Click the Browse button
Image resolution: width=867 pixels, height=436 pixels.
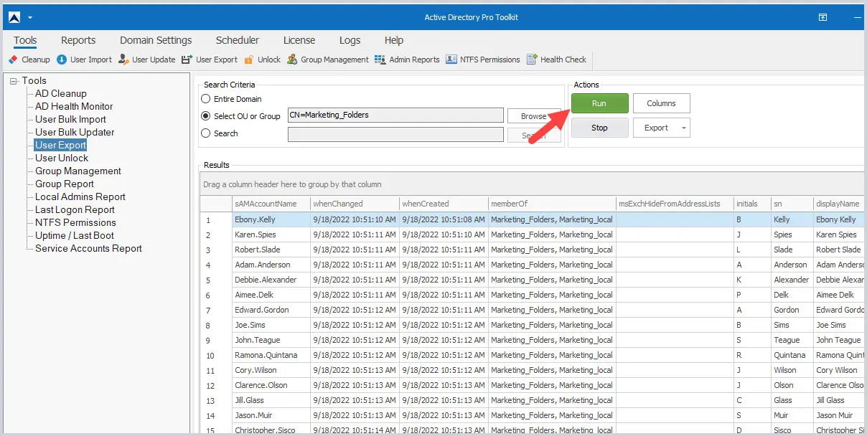click(534, 116)
